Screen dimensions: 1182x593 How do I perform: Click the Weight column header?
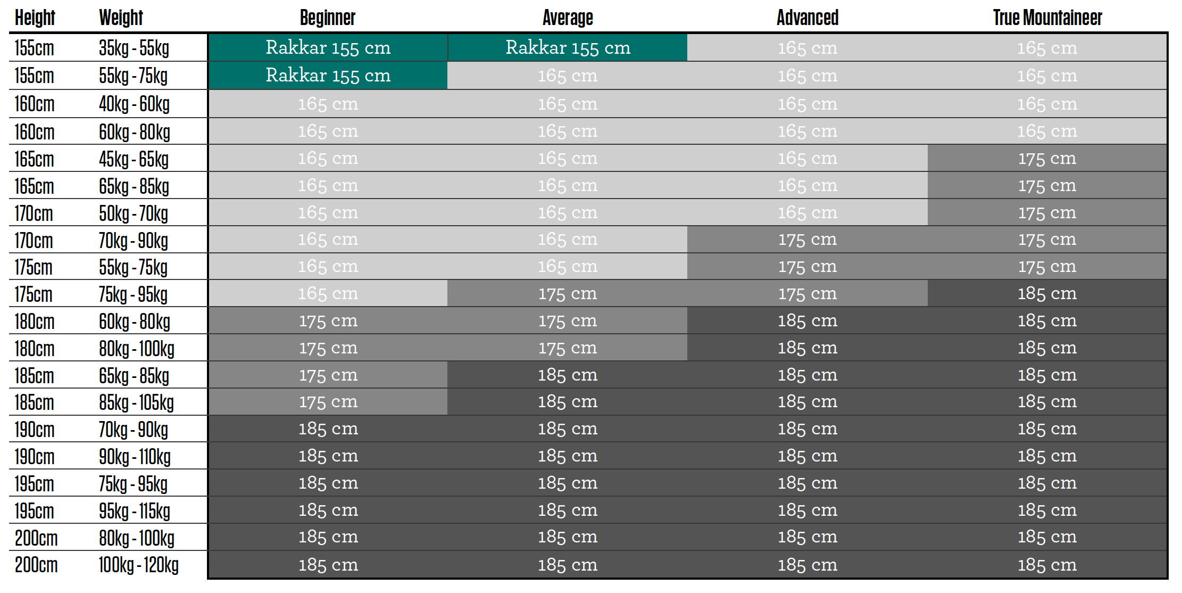[121, 18]
